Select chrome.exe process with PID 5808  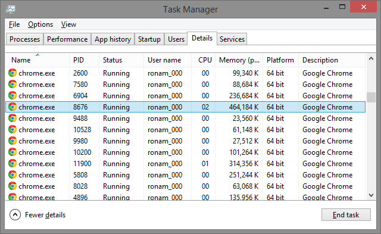coord(185,174)
